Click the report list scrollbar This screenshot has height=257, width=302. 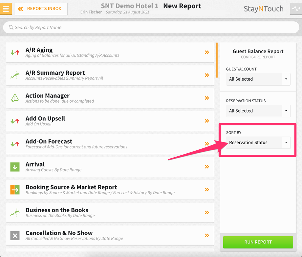pos(217,60)
